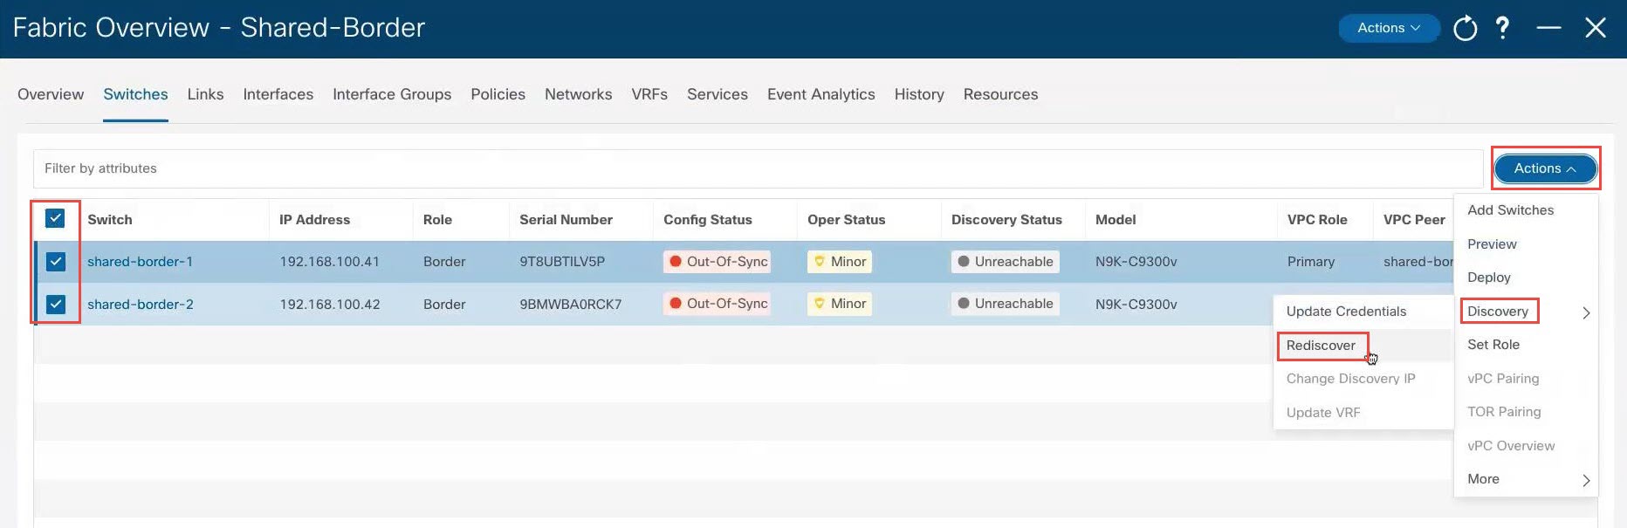Sort by IP Address column header

click(x=314, y=220)
